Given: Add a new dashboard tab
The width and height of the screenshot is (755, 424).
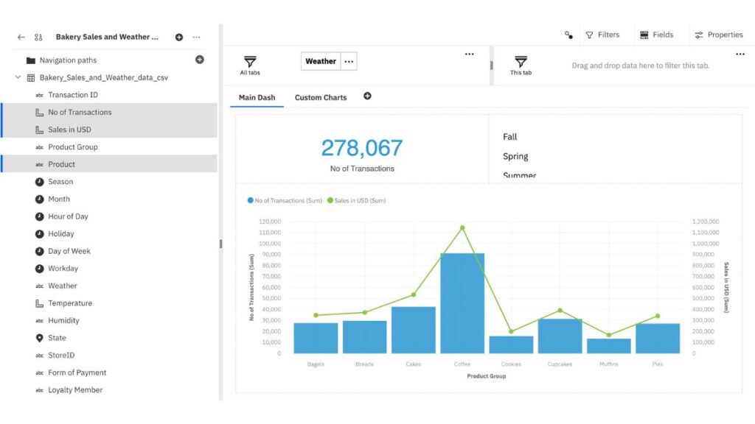Looking at the screenshot, I should coord(367,96).
